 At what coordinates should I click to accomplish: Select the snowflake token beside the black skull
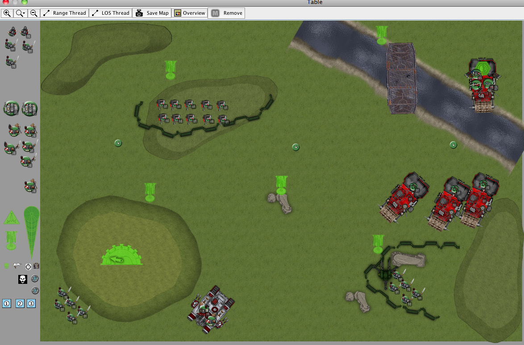pos(35,278)
